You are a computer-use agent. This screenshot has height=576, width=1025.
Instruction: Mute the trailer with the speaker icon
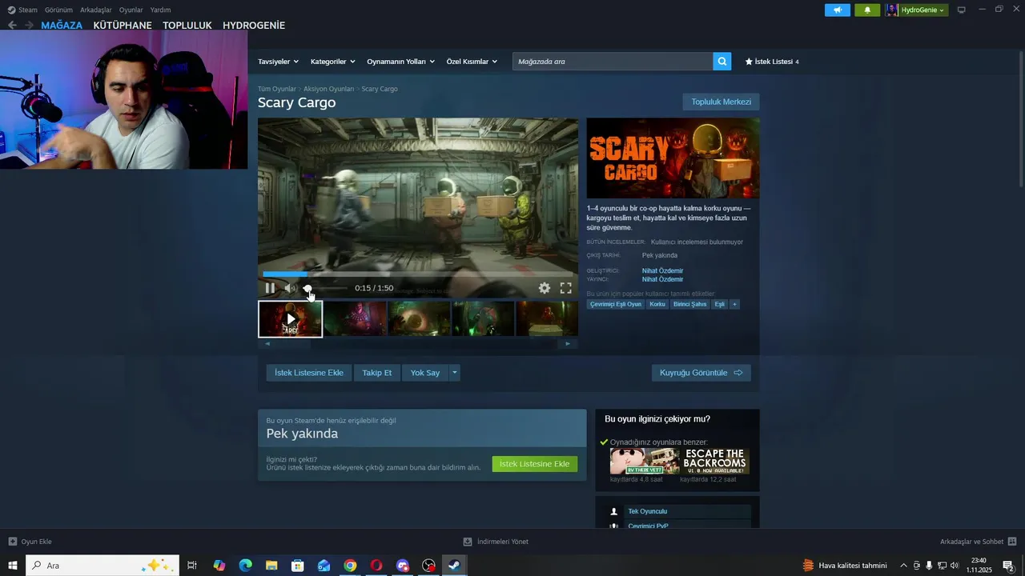tap(290, 288)
